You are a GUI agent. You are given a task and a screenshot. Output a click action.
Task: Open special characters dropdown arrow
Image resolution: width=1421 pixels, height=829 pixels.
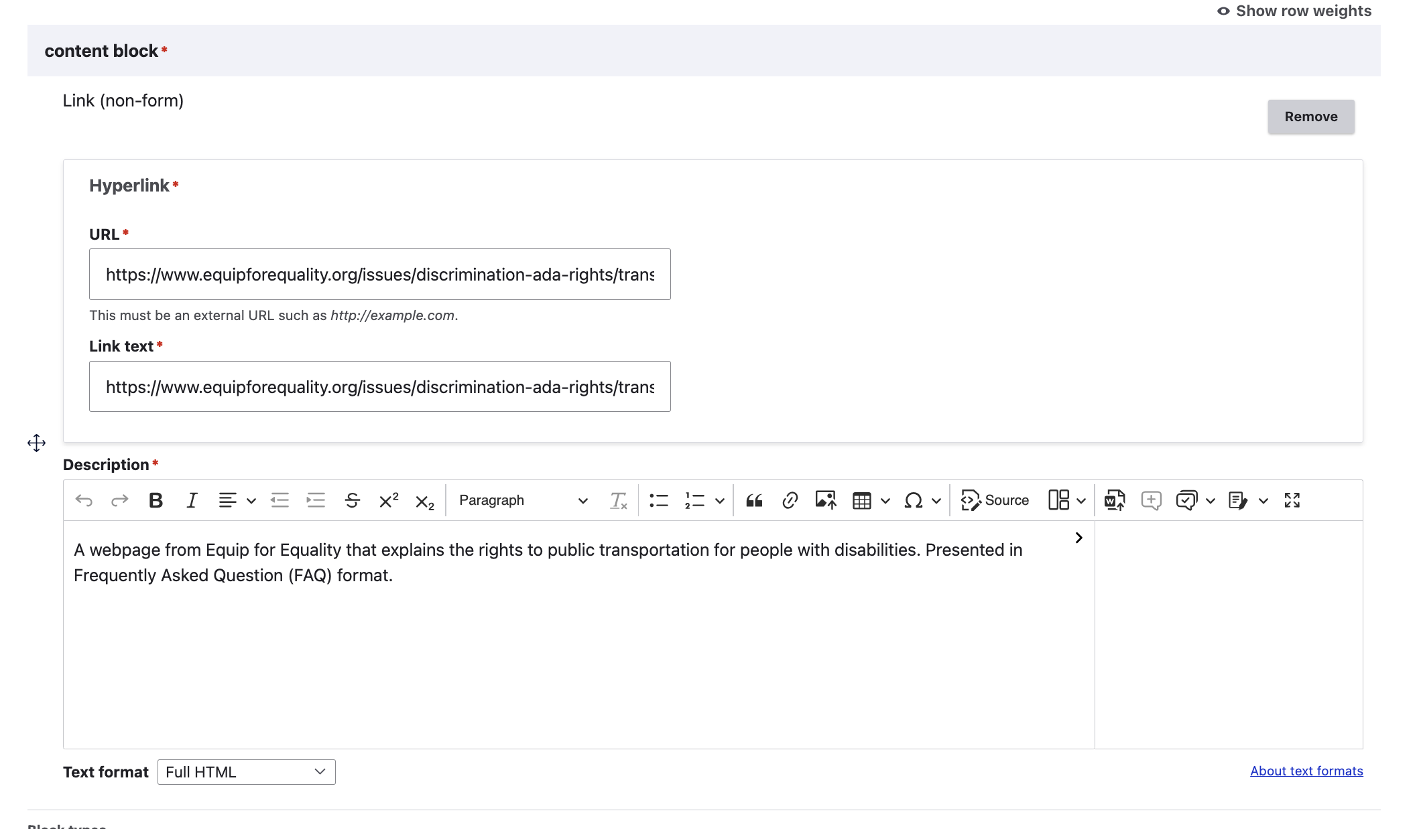[x=936, y=500]
